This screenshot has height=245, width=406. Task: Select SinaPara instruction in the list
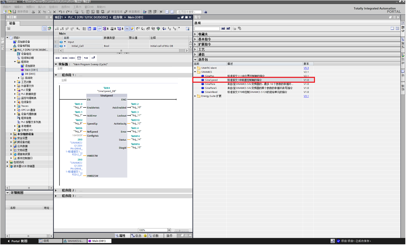click(210, 84)
